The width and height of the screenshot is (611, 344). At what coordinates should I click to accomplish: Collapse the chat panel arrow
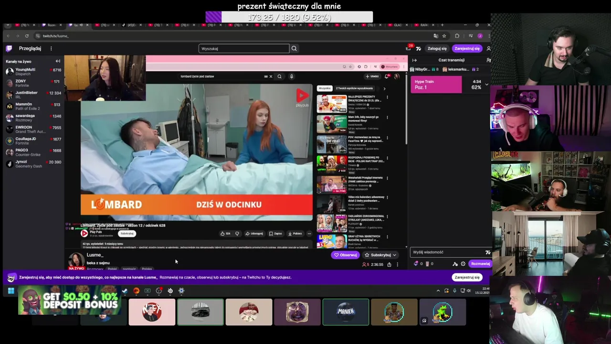tap(414, 60)
